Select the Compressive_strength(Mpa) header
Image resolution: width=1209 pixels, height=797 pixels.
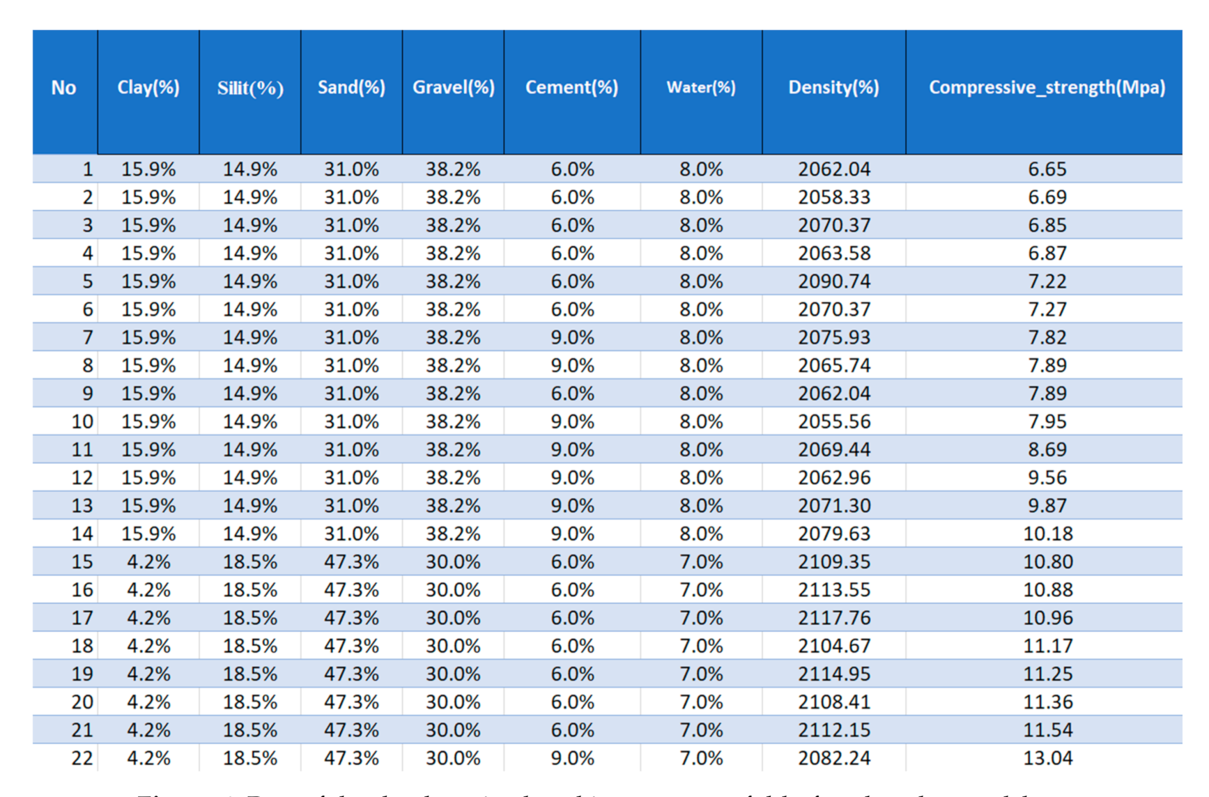tap(1047, 88)
